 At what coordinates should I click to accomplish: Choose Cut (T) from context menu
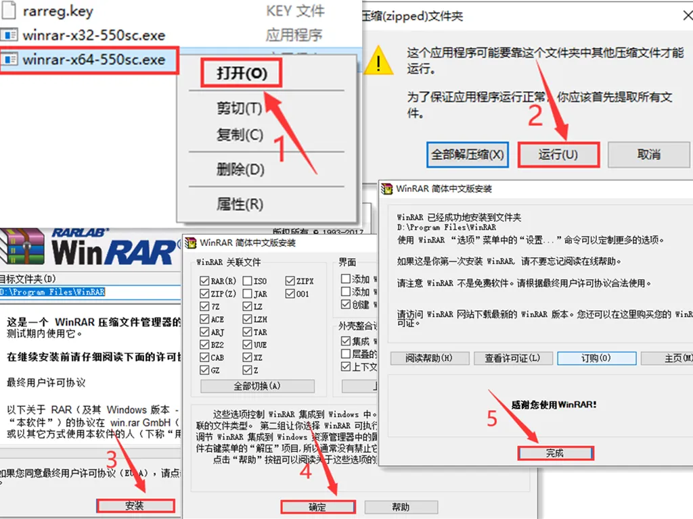[240, 108]
